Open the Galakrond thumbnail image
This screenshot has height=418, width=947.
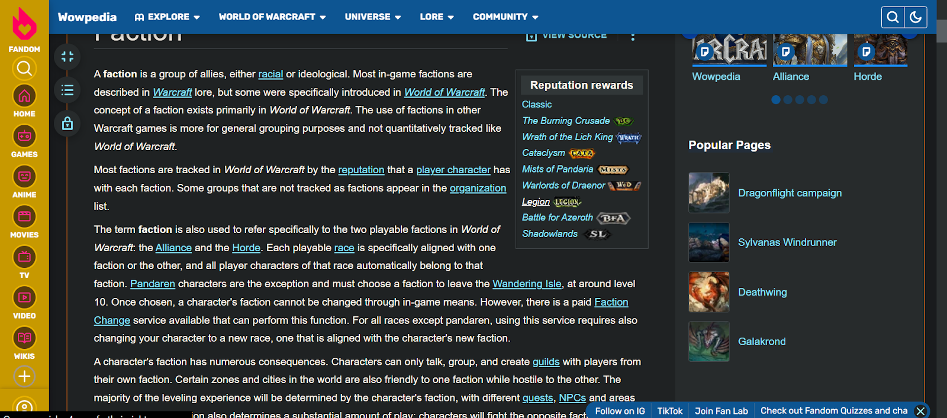pyautogui.click(x=709, y=342)
